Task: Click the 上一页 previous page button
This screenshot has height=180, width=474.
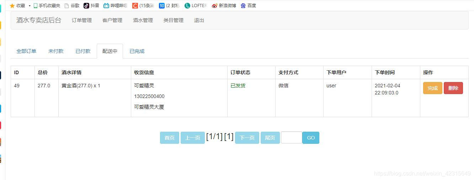Action: 193,138
